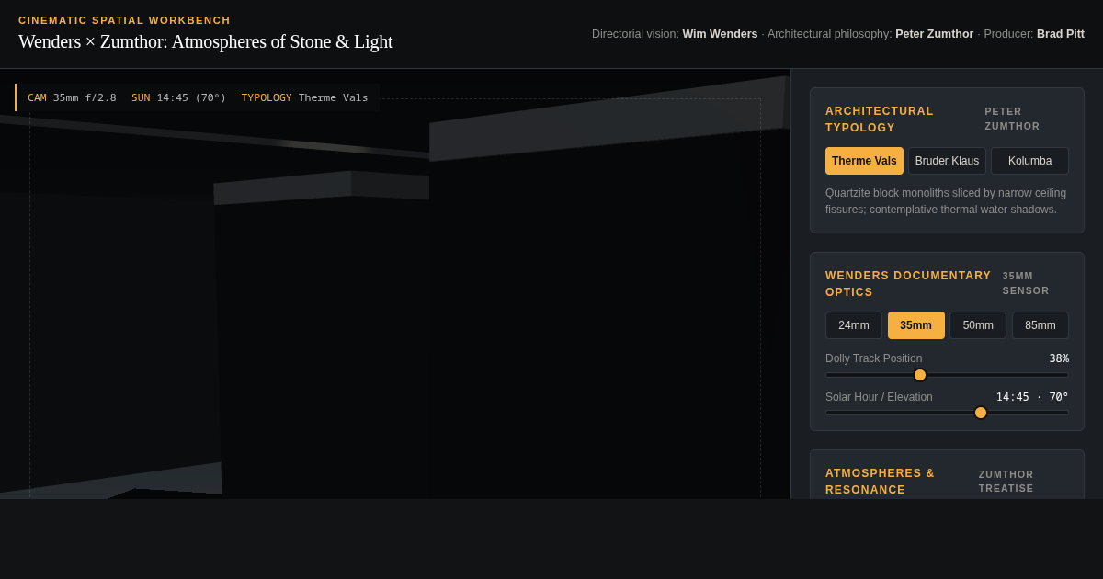
Task: Select the Therme Vals typology
Action: click(864, 161)
